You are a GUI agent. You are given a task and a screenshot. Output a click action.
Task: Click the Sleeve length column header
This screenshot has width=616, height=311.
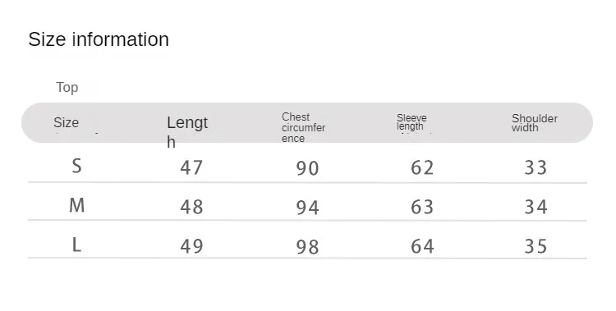(x=411, y=122)
